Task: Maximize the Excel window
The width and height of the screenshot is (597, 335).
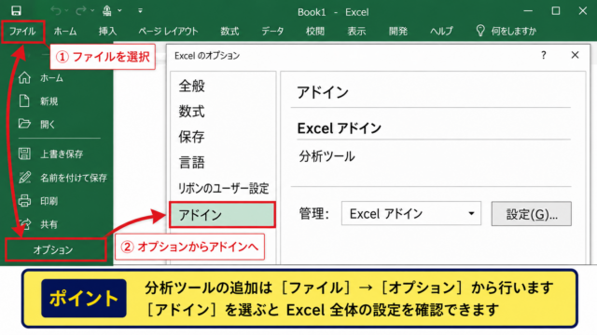Action: [556, 11]
